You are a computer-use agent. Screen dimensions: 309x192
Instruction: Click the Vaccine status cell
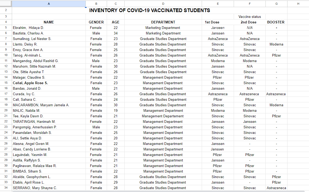[x=249, y=17]
